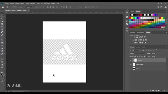Align left edges in options bar
Screen dimensions: 168x94
click(x=48, y=7)
